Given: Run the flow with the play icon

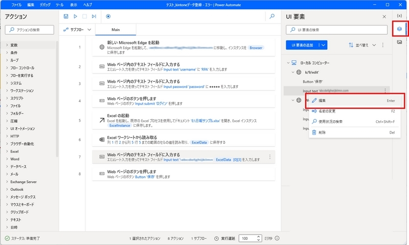Looking at the screenshot, I should (x=75, y=16).
